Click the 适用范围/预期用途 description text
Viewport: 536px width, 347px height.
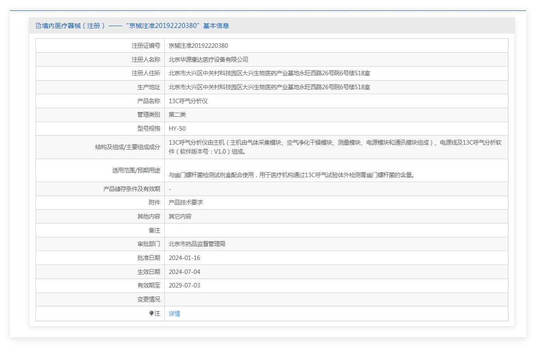[291, 175]
